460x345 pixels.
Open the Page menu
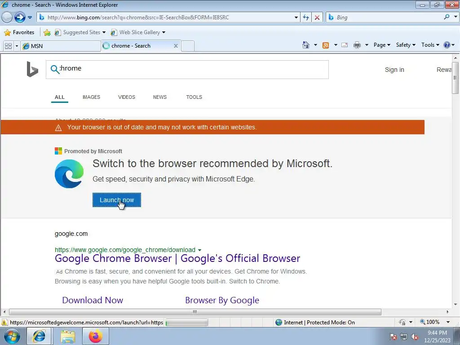(382, 45)
